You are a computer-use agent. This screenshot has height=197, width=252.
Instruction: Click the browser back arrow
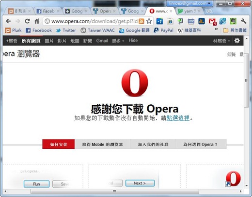click(8, 21)
